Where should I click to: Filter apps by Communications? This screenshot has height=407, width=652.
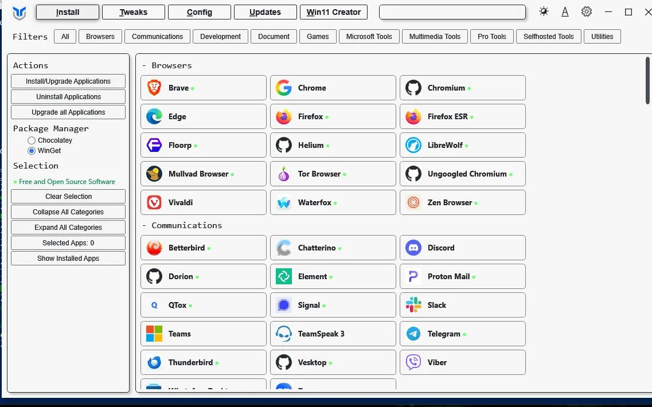click(x=157, y=37)
